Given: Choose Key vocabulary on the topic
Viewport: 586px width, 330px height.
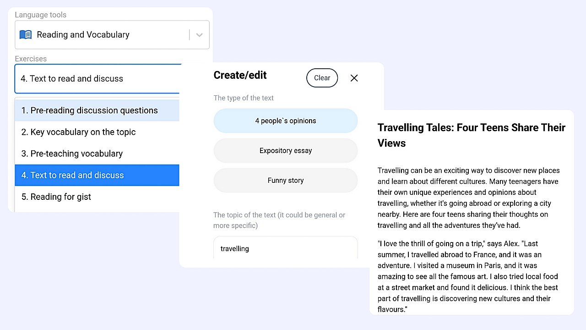Looking at the screenshot, I should 97,132.
